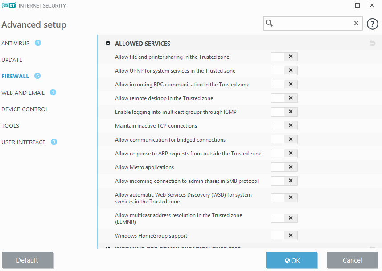This screenshot has height=271, width=382.
Task: Toggle Windows HomeGroup support switch
Action: (x=284, y=236)
